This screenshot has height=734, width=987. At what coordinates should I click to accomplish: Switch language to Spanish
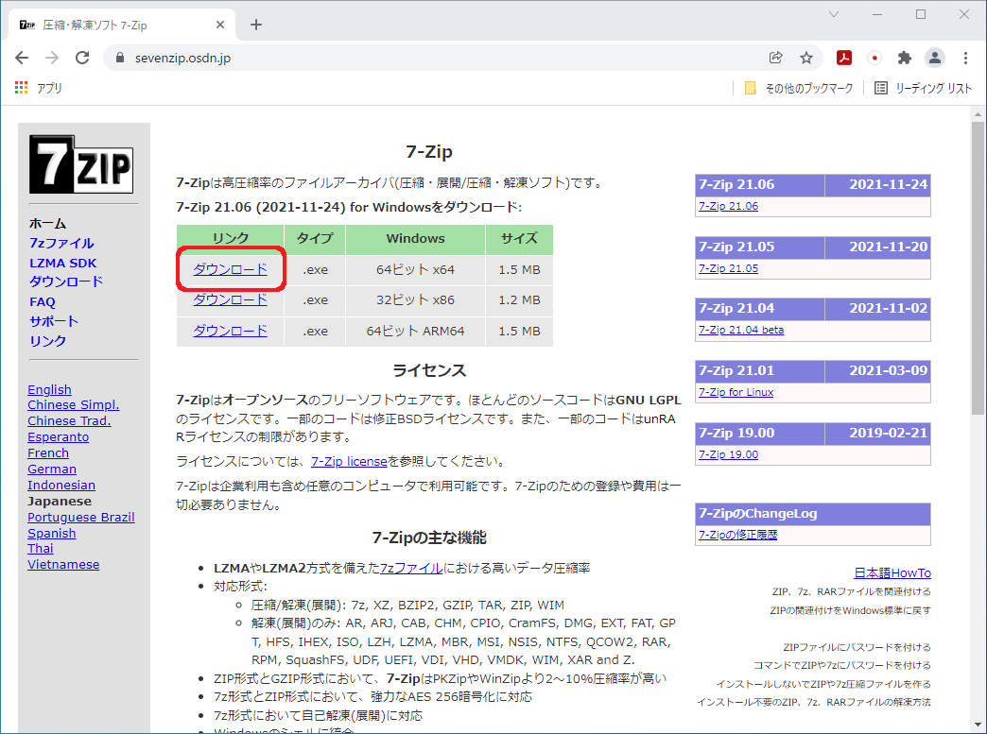[x=52, y=534]
